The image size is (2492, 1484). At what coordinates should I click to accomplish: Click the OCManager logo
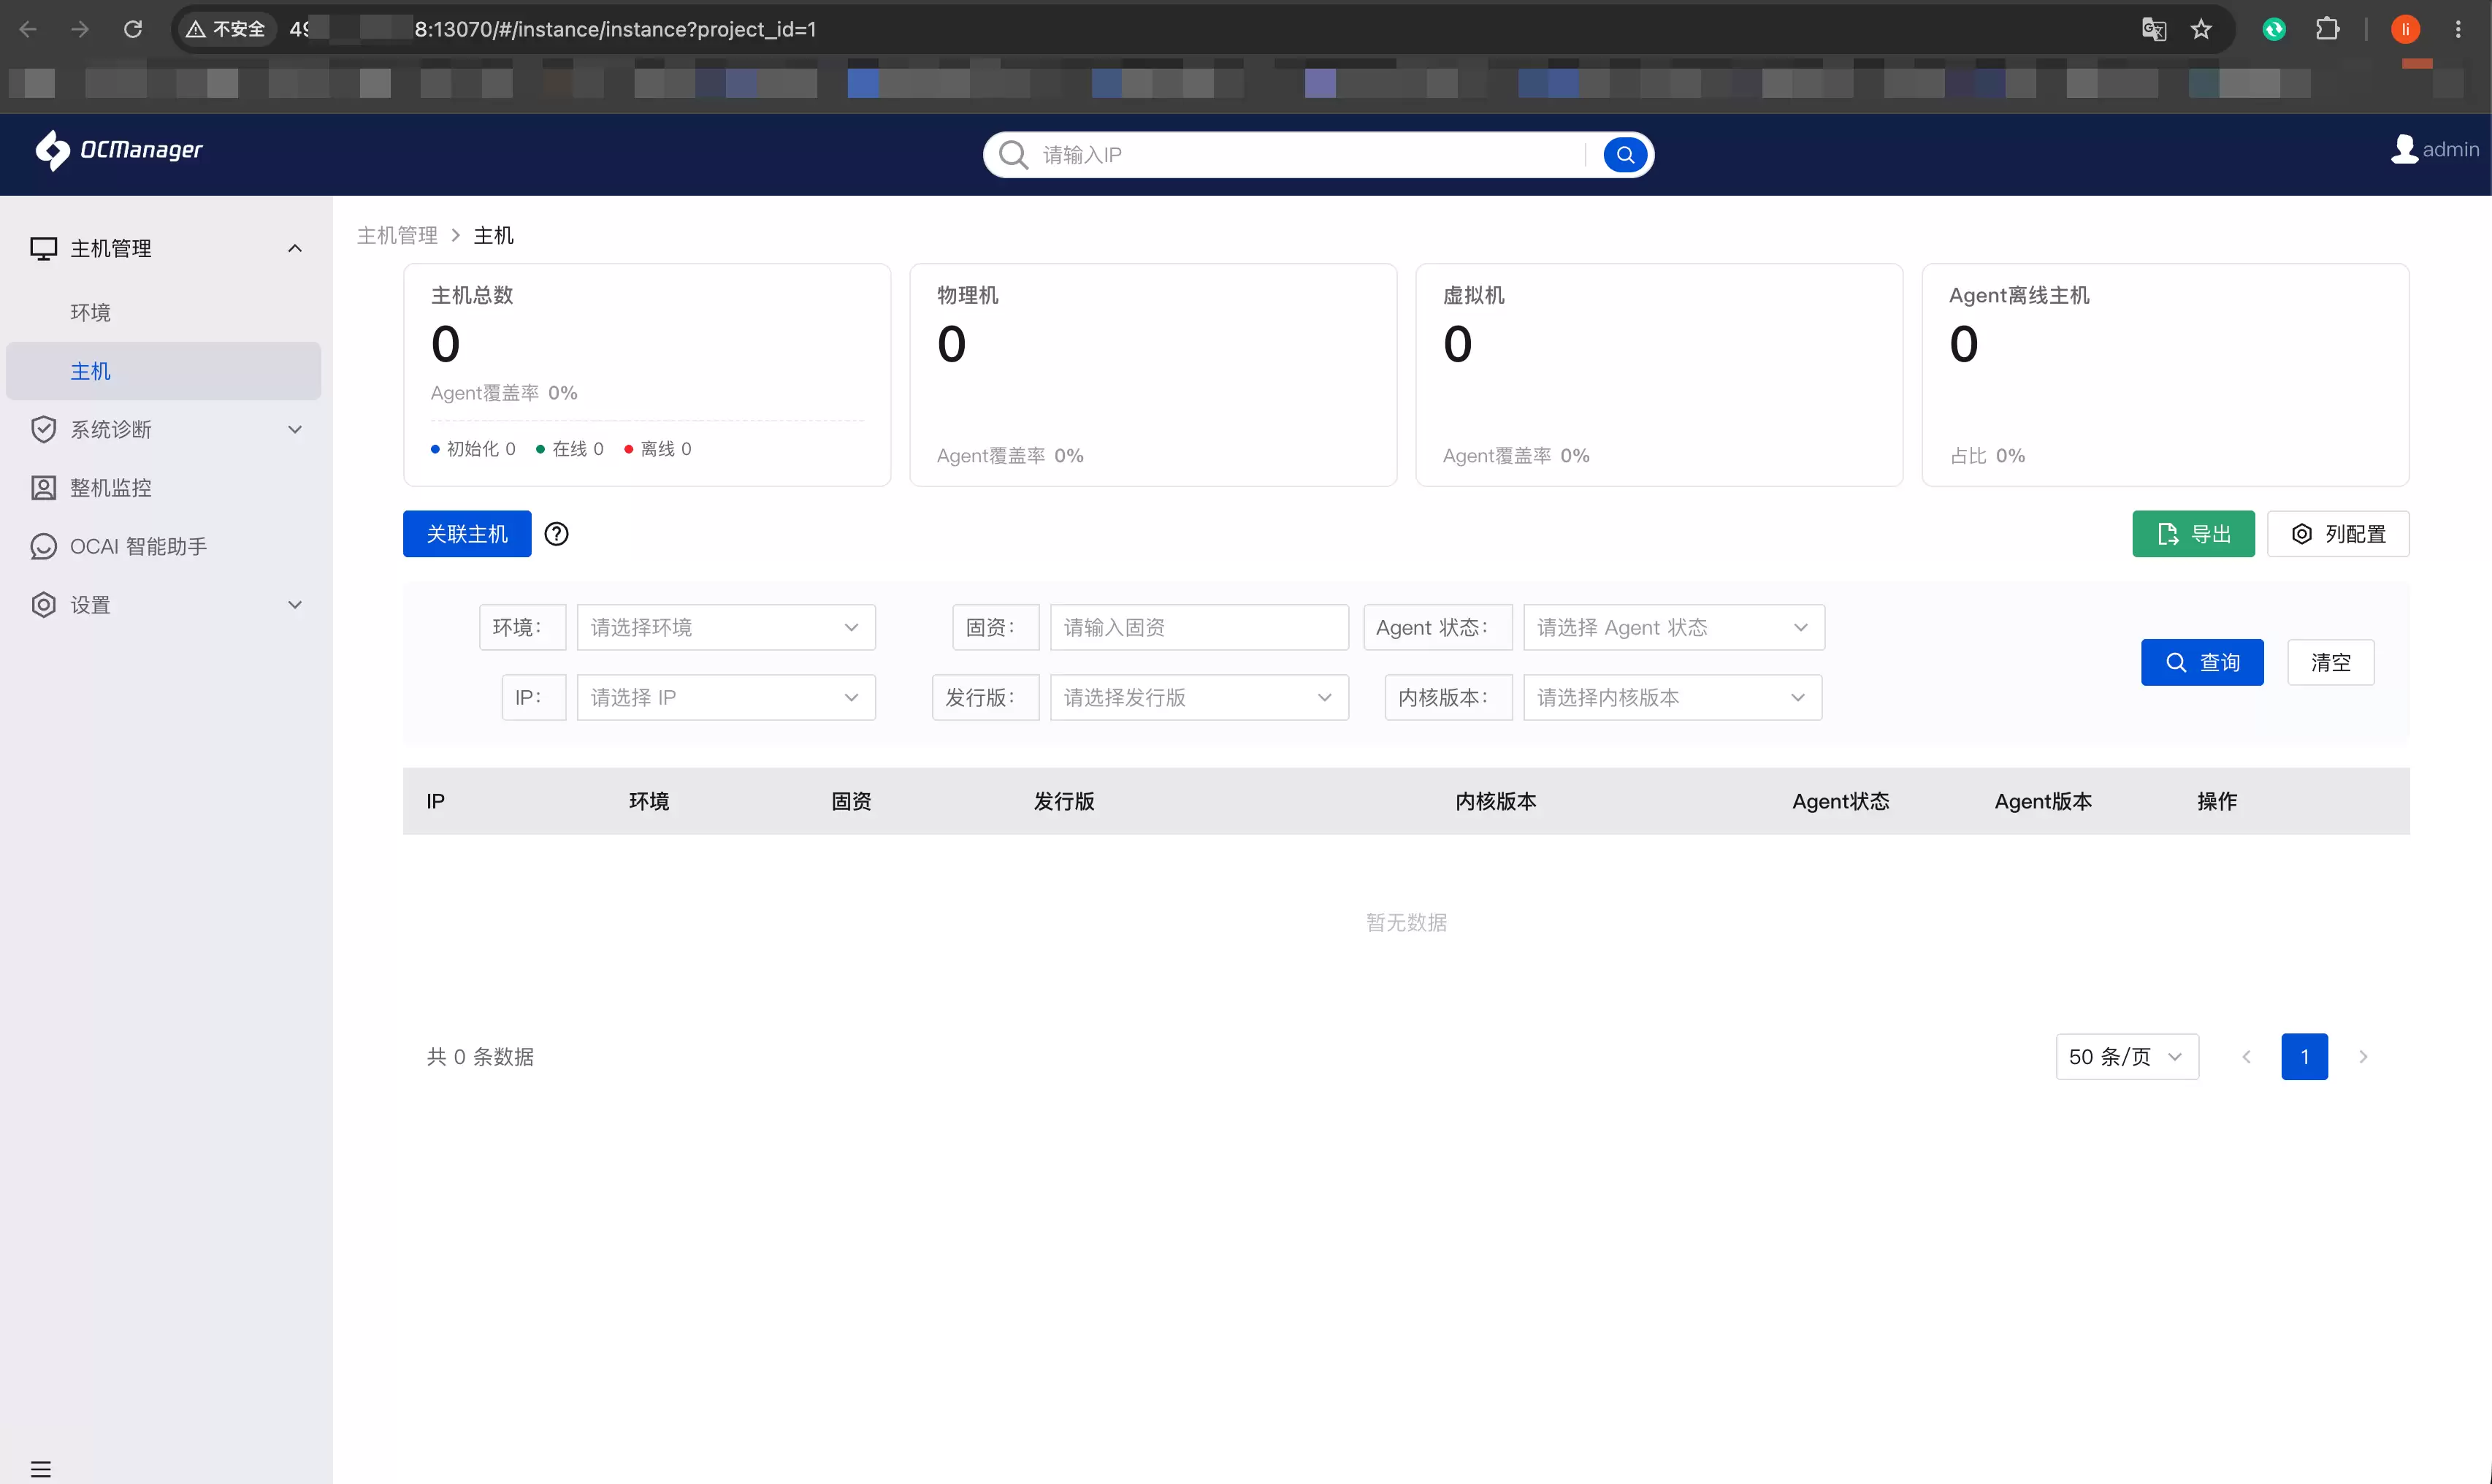tap(119, 150)
